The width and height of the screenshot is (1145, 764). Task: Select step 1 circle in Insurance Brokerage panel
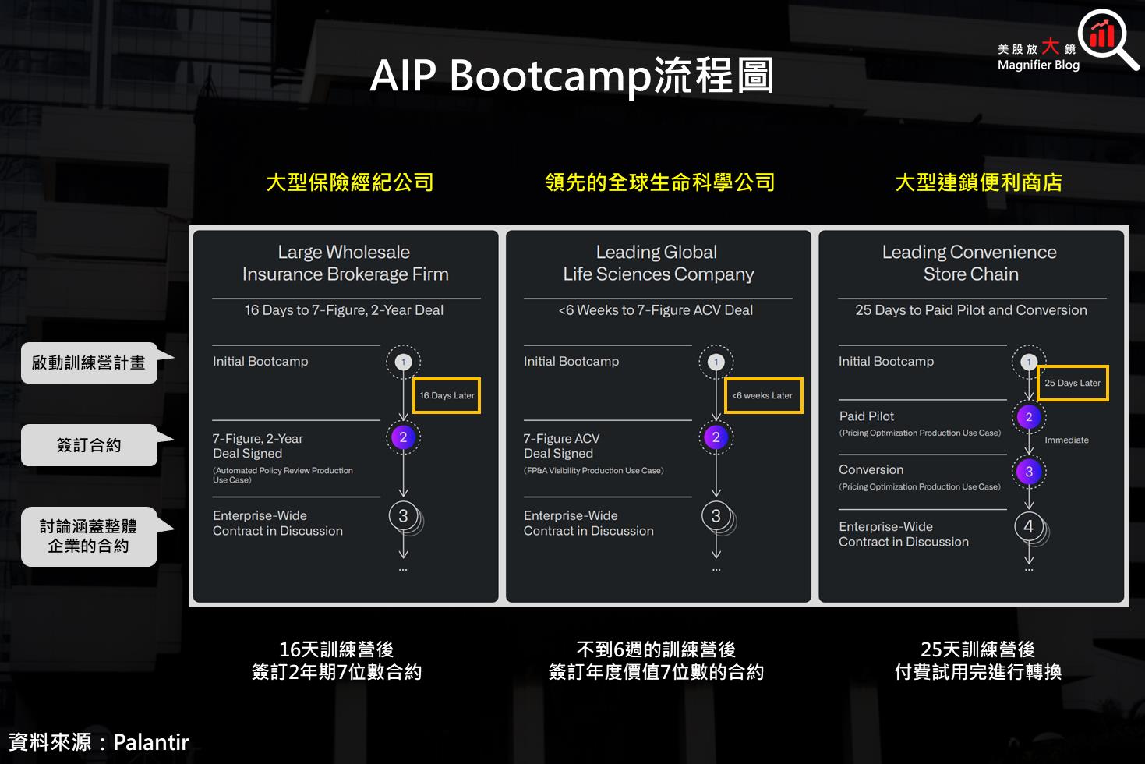click(403, 362)
